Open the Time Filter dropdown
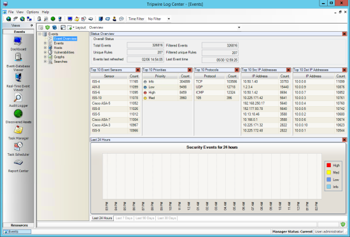Image resolution: width=350 pixels, height=237 pixels. [169, 19]
